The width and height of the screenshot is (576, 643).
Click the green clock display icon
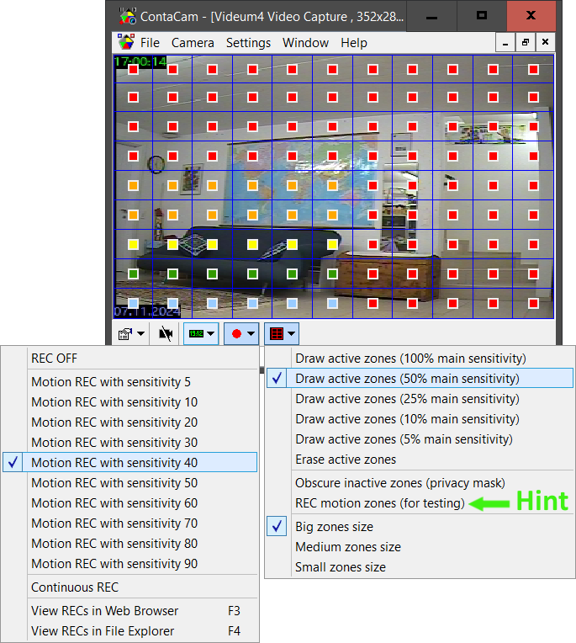click(x=196, y=334)
